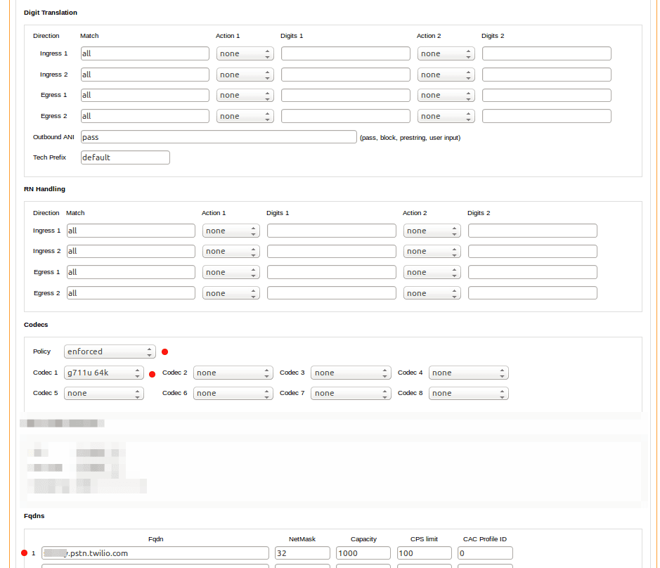Viewport: 660px width, 568px height.
Task: Open the Codec 5 dropdown
Action: [103, 393]
